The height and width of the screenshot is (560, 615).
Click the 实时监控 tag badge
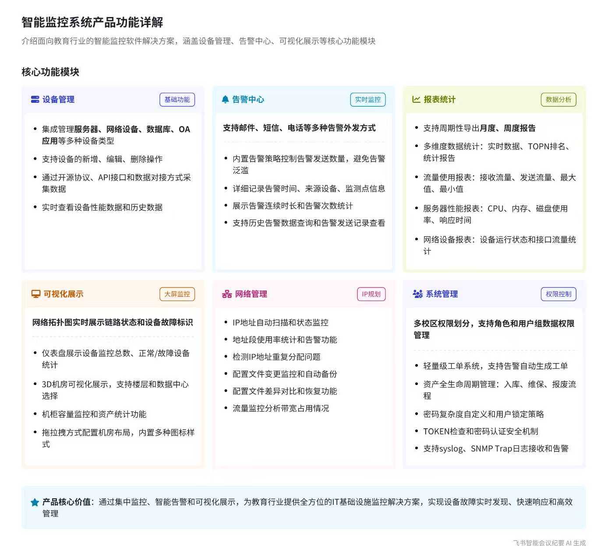point(368,100)
